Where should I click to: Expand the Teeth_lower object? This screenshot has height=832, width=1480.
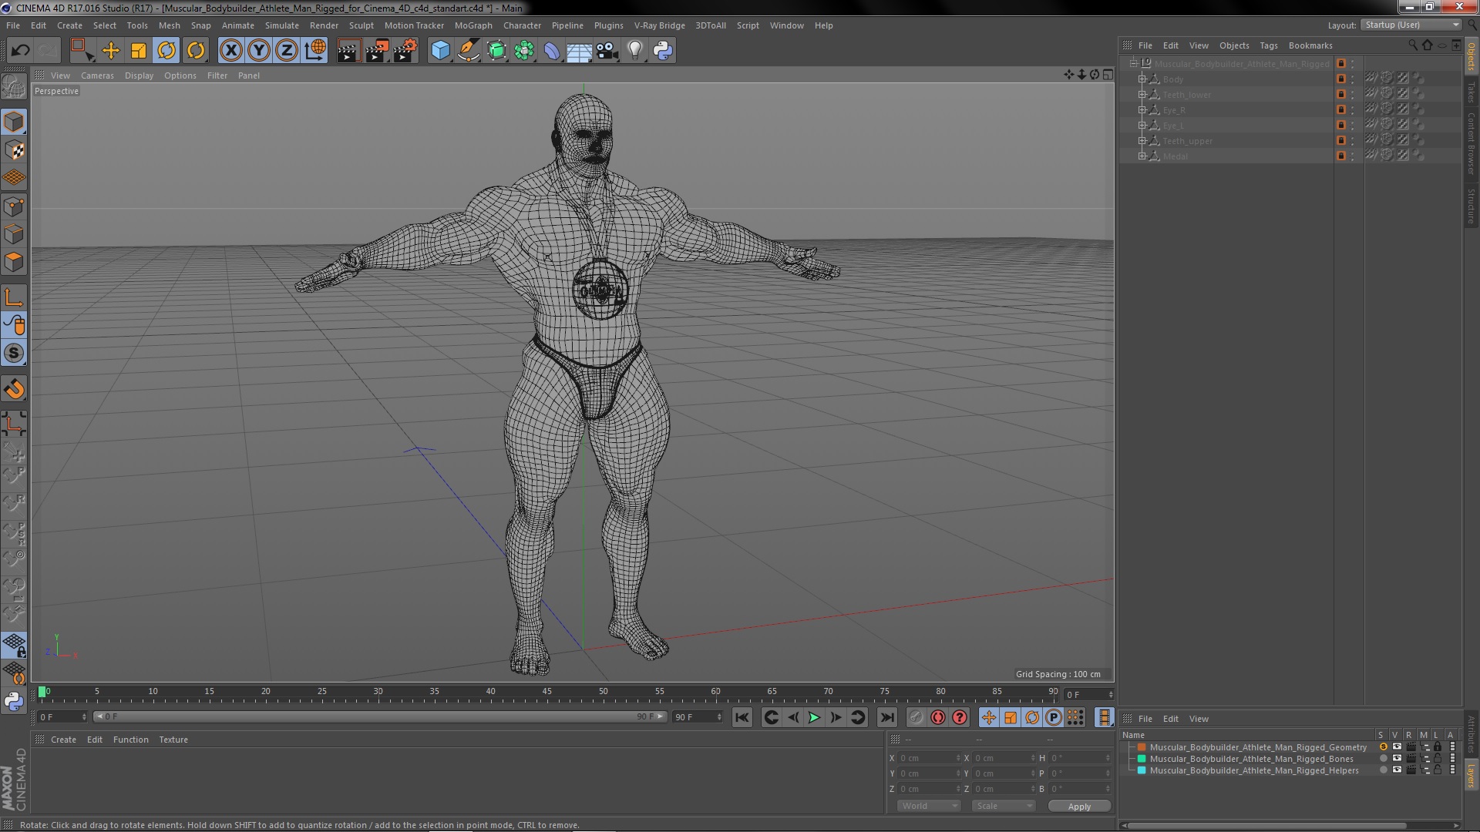tap(1142, 95)
